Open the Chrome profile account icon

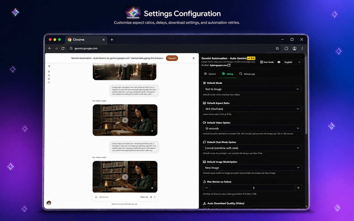tap(295, 48)
